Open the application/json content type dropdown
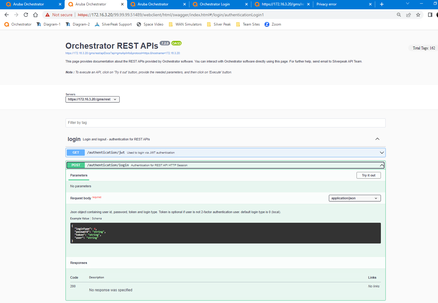The image size is (438, 303). tap(355, 198)
